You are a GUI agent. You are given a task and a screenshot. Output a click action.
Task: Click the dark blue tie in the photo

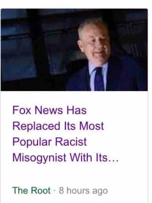click(99, 79)
